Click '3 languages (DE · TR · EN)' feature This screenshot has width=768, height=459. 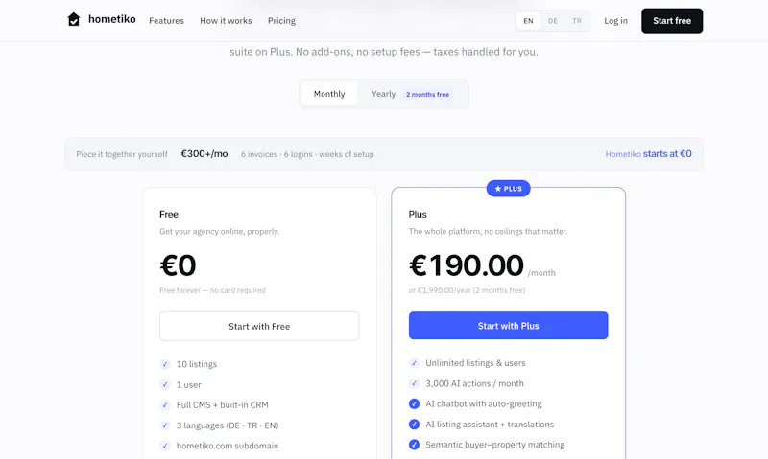(228, 425)
